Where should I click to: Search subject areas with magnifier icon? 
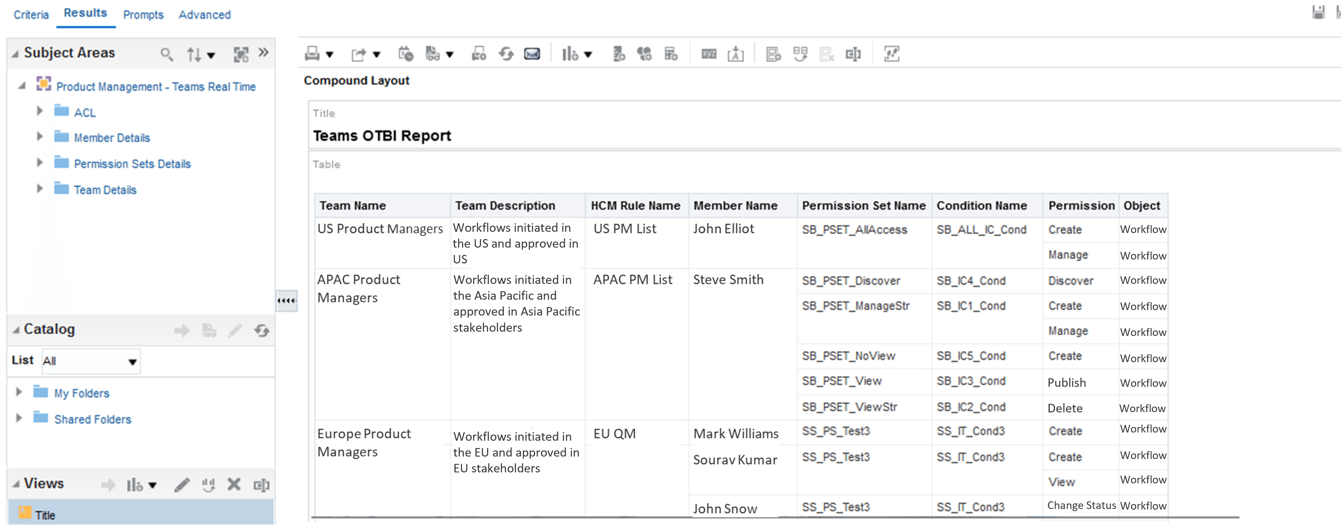point(167,54)
